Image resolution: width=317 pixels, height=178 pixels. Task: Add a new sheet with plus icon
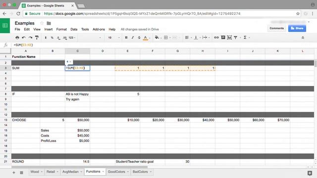click(x=14, y=173)
